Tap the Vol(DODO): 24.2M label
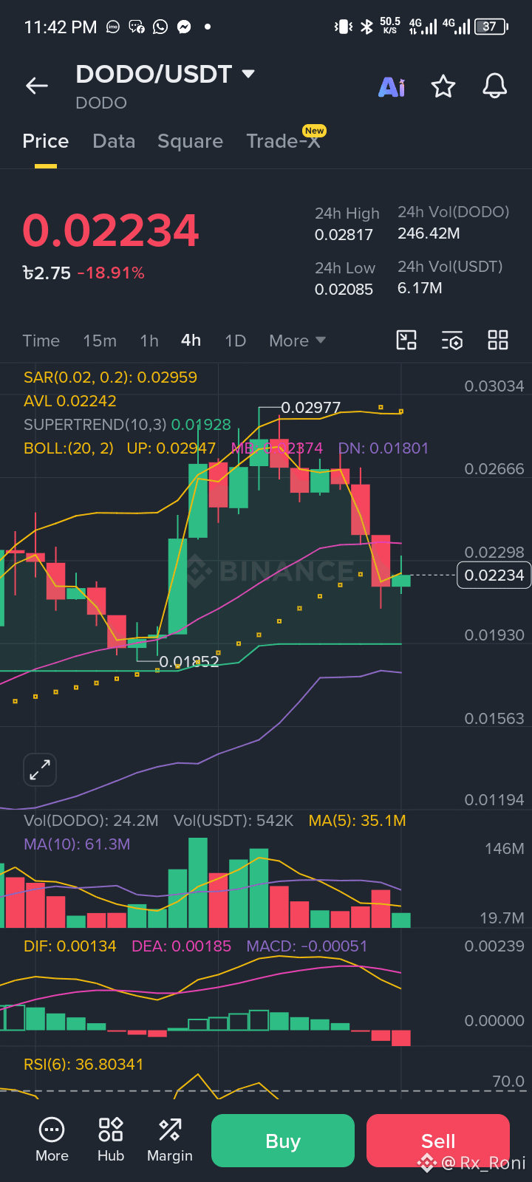 [x=91, y=821]
